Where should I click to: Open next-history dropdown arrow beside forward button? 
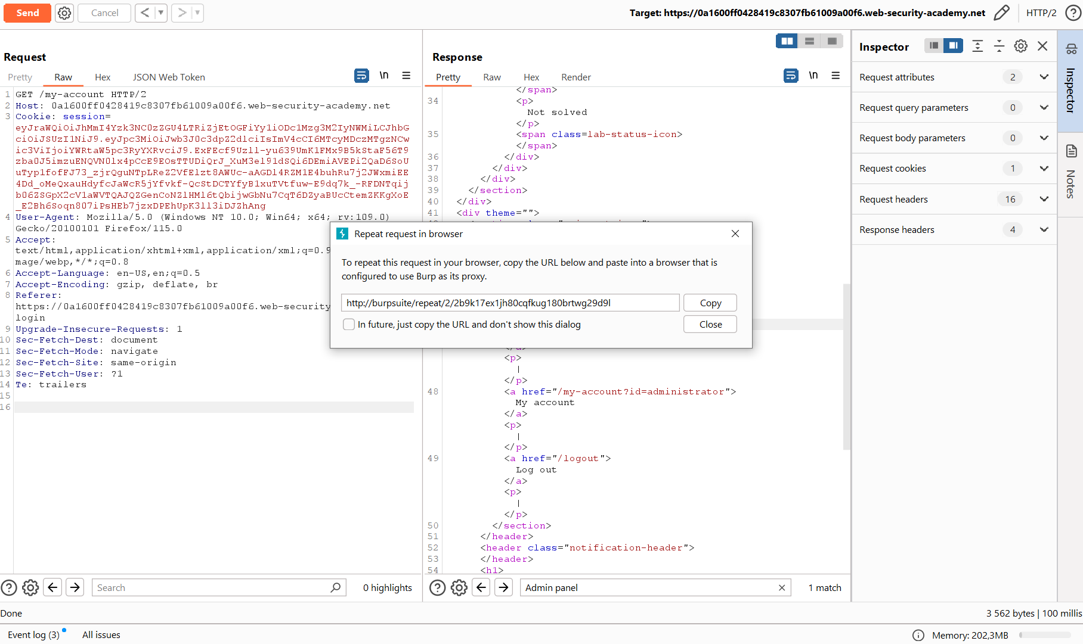[x=197, y=13]
